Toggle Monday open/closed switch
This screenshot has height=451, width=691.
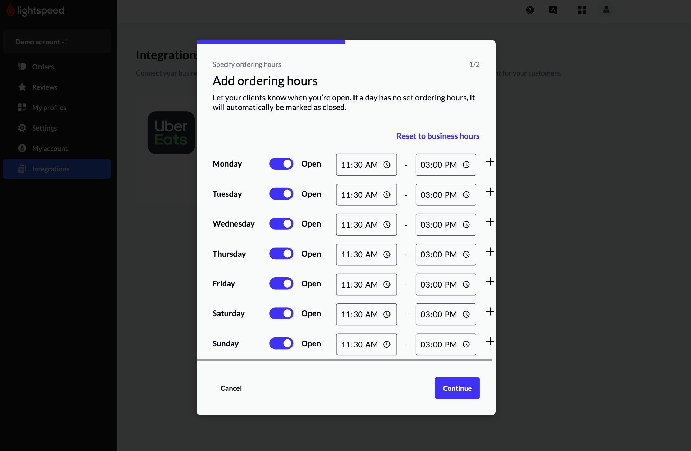click(281, 163)
